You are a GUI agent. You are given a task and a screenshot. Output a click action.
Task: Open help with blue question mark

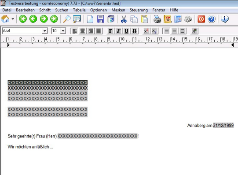pos(212,19)
